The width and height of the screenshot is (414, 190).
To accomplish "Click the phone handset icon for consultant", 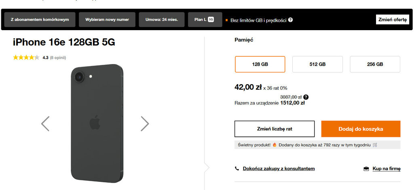I will coord(237,169).
